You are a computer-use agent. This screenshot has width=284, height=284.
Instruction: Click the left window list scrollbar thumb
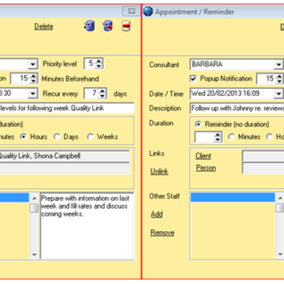(34, 208)
